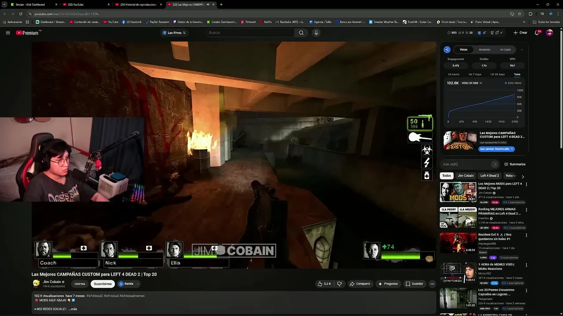The width and height of the screenshot is (563, 316).
Task: Open a new browser tab
Action: point(221,4)
